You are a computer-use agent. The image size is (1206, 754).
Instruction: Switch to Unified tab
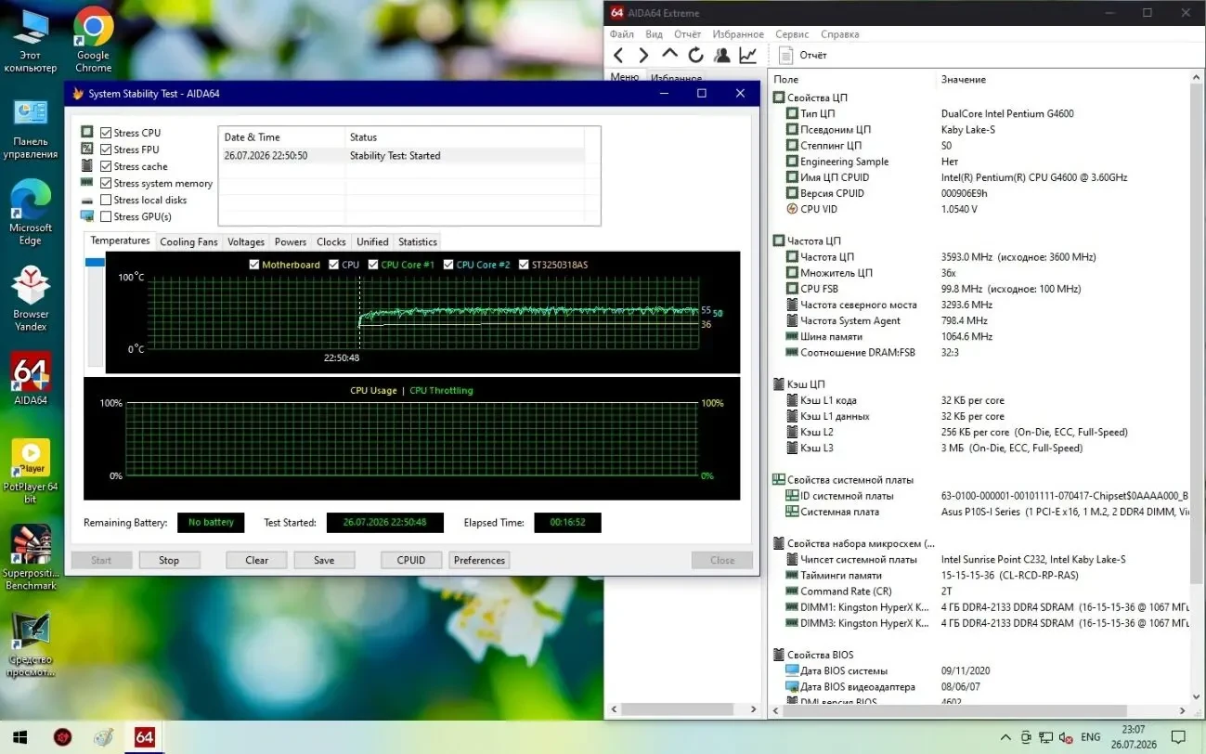click(372, 241)
